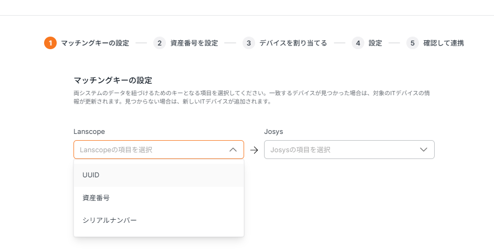The height and width of the screenshot is (250, 494).
Task: Open the デバイスを割り当てる step label
Action: tap(293, 43)
